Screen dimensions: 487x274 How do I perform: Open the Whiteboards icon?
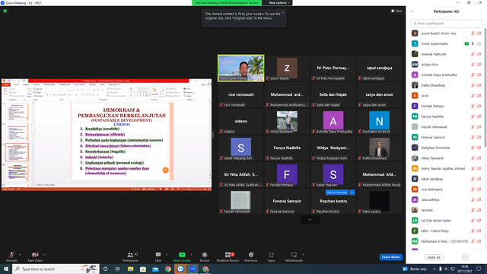coord(294,255)
